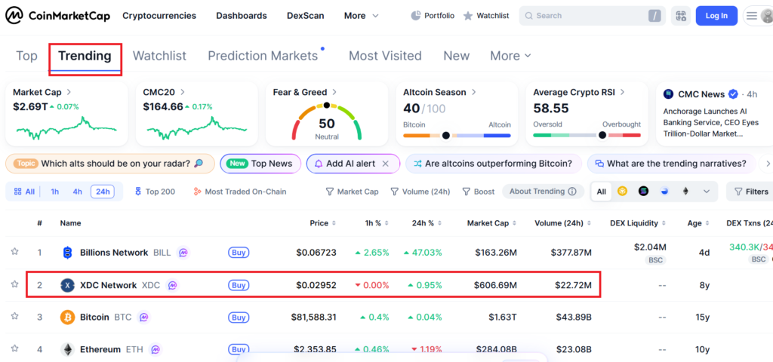773x362 pixels.
Task: Click the Billions Network coin logo
Action: click(x=67, y=253)
